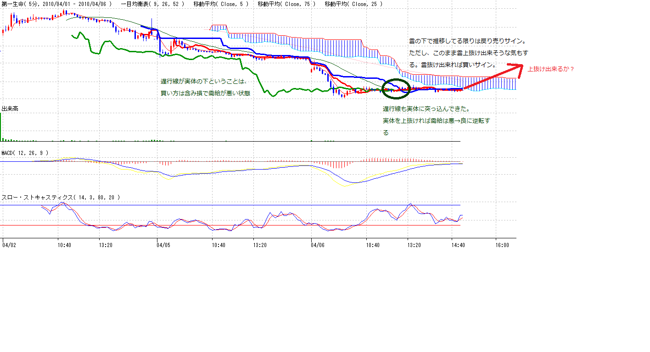Click the 16:00 time axis label
The width and height of the screenshot is (650, 352).
[502, 245]
